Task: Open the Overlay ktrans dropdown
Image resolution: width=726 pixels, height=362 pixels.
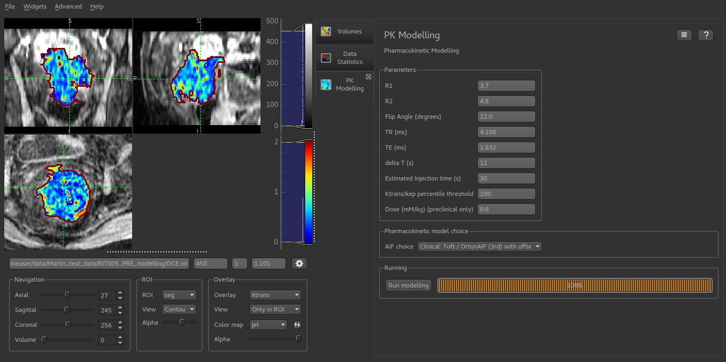Action: 275,295
